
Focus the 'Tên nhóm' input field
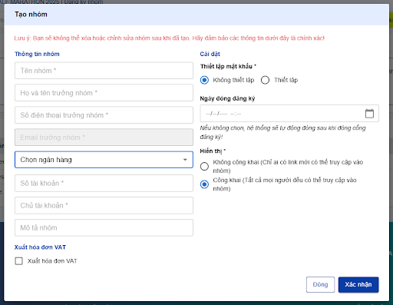tap(104, 71)
